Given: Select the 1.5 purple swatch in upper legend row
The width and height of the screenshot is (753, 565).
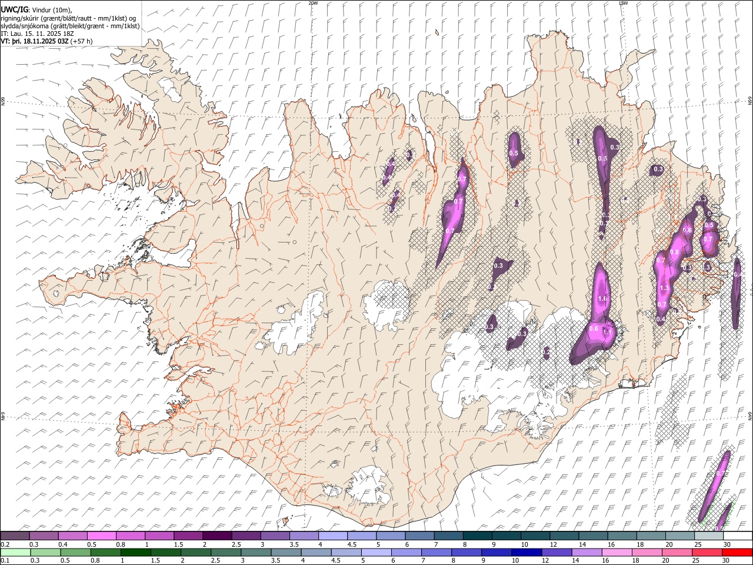Looking at the screenshot, I should pos(188,536).
